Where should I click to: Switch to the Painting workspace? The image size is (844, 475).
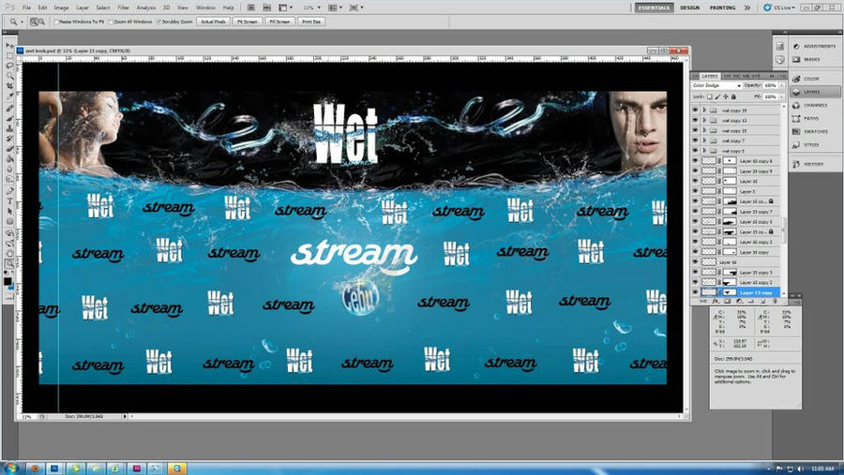[722, 7]
